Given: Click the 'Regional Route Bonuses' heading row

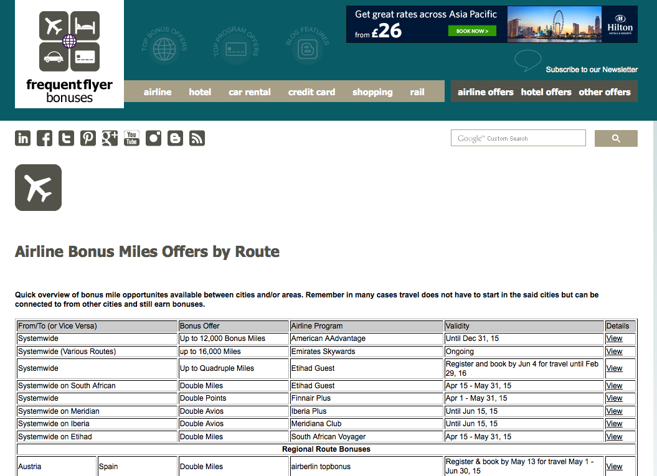Looking at the screenshot, I should (x=326, y=449).
